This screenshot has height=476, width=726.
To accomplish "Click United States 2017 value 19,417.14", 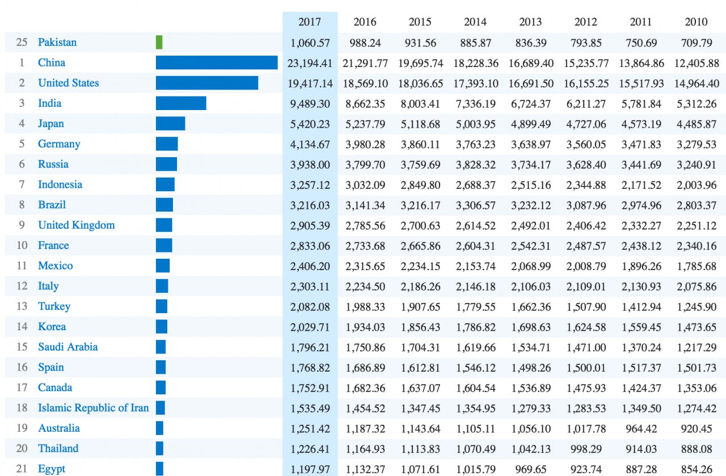I will coord(310,83).
